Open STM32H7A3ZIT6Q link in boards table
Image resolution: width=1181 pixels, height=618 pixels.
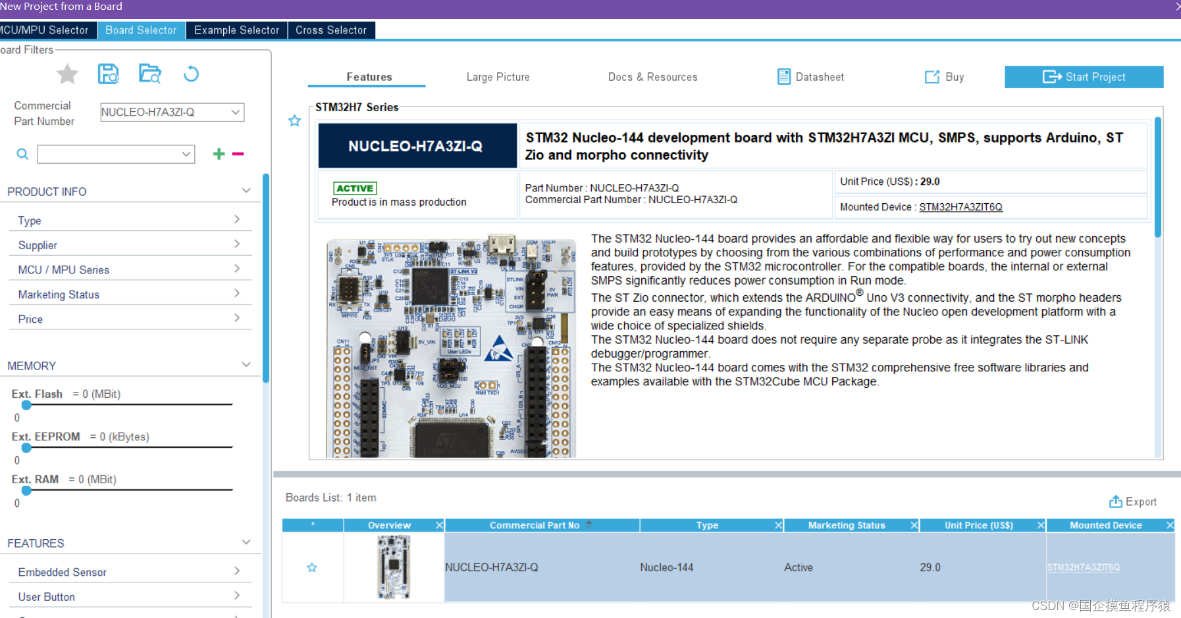coord(1083,567)
